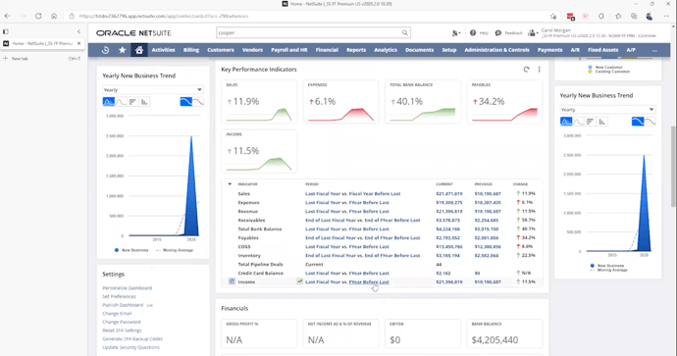The image size is (677, 356).
Task: Click the search magnifier icon
Action: (404, 32)
